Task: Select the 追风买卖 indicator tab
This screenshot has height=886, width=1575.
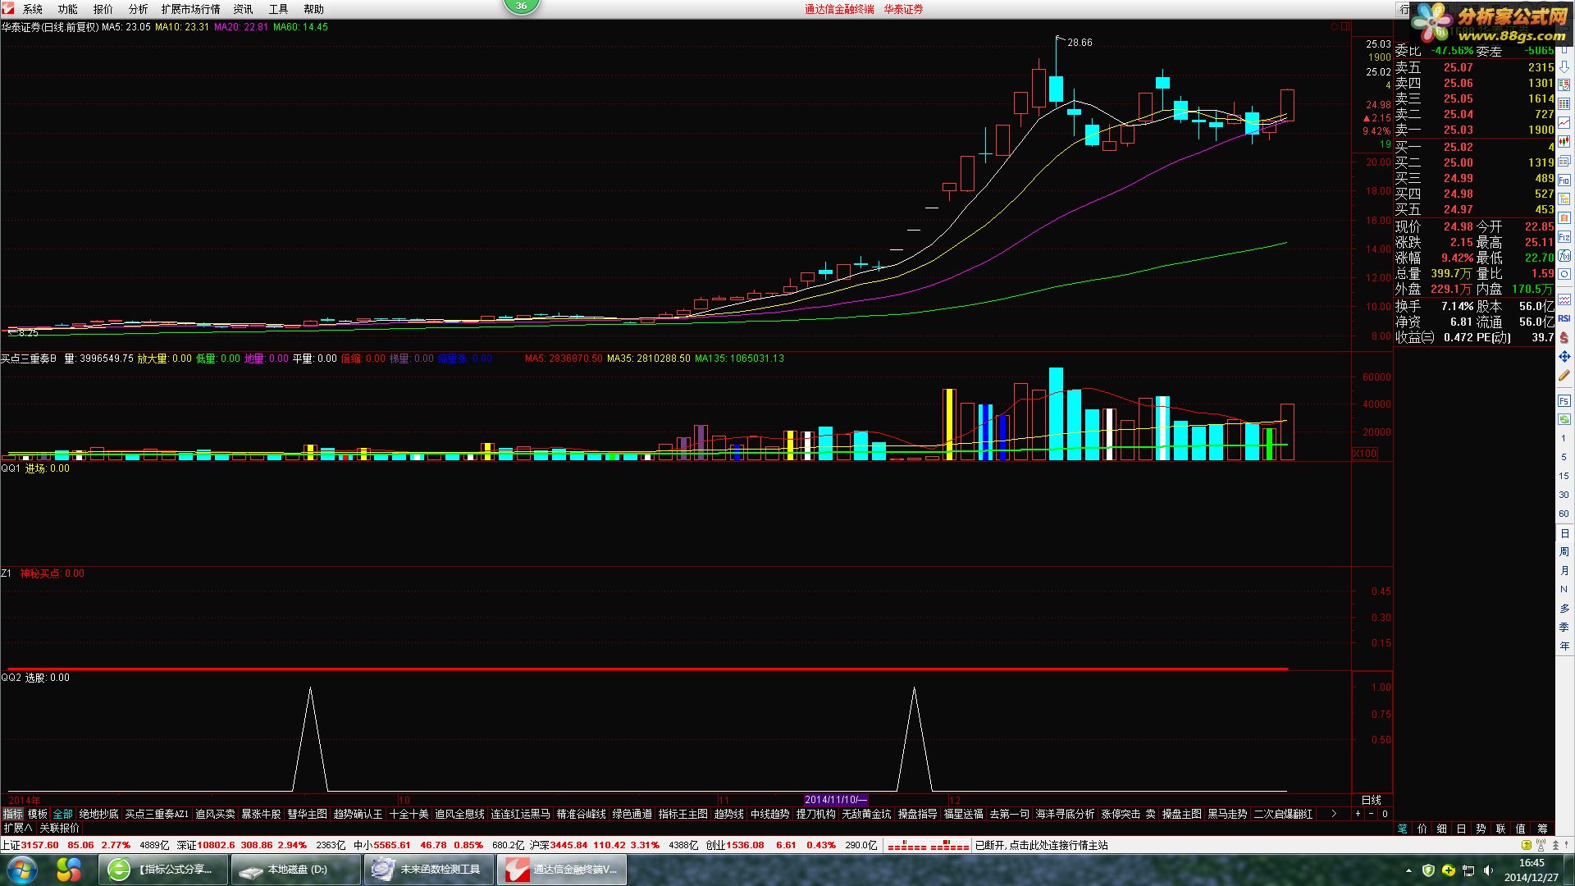Action: tap(215, 814)
